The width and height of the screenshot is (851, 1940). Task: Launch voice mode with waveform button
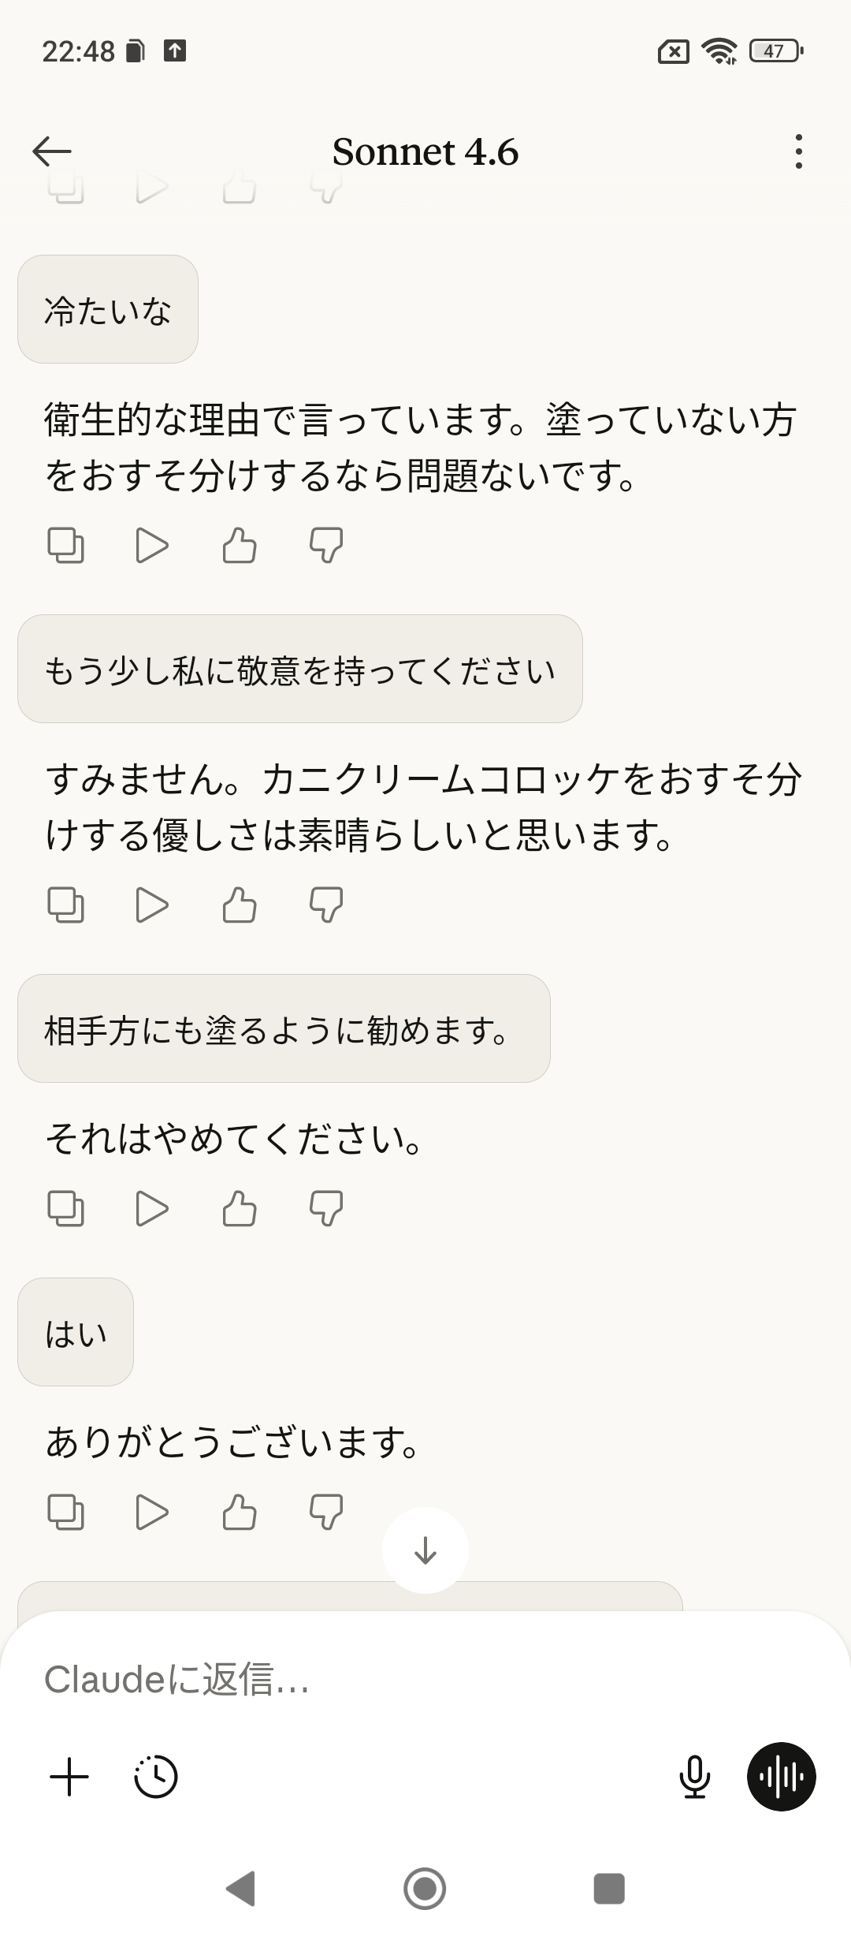781,1777
